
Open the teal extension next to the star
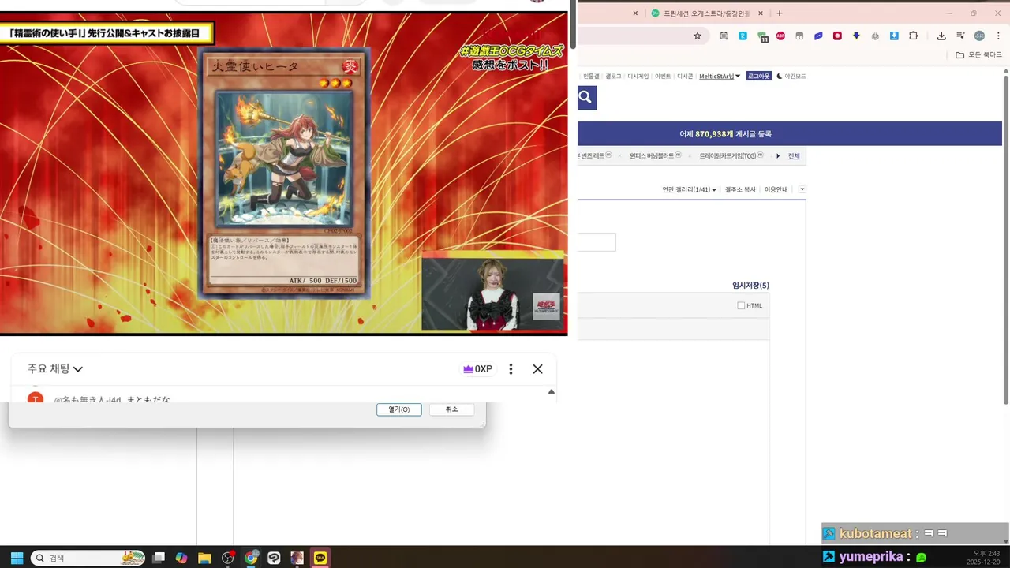click(743, 35)
